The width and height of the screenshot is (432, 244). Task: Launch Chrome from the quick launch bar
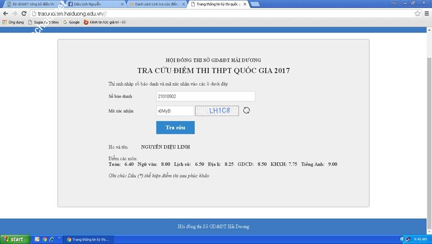45,239
